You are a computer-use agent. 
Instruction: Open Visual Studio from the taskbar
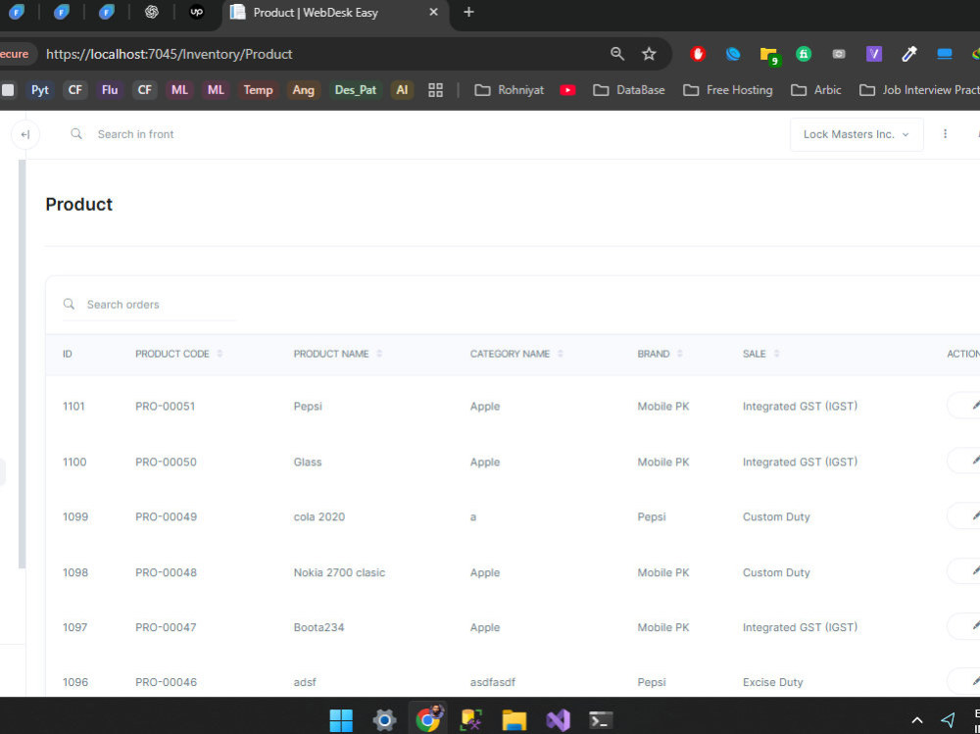click(x=558, y=719)
